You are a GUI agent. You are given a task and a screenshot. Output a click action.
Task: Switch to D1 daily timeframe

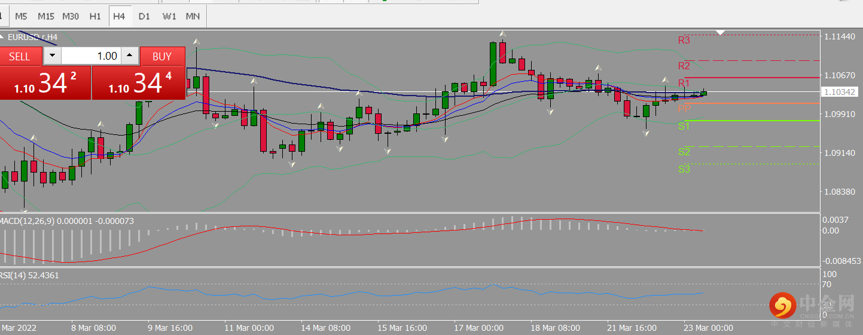click(x=144, y=16)
